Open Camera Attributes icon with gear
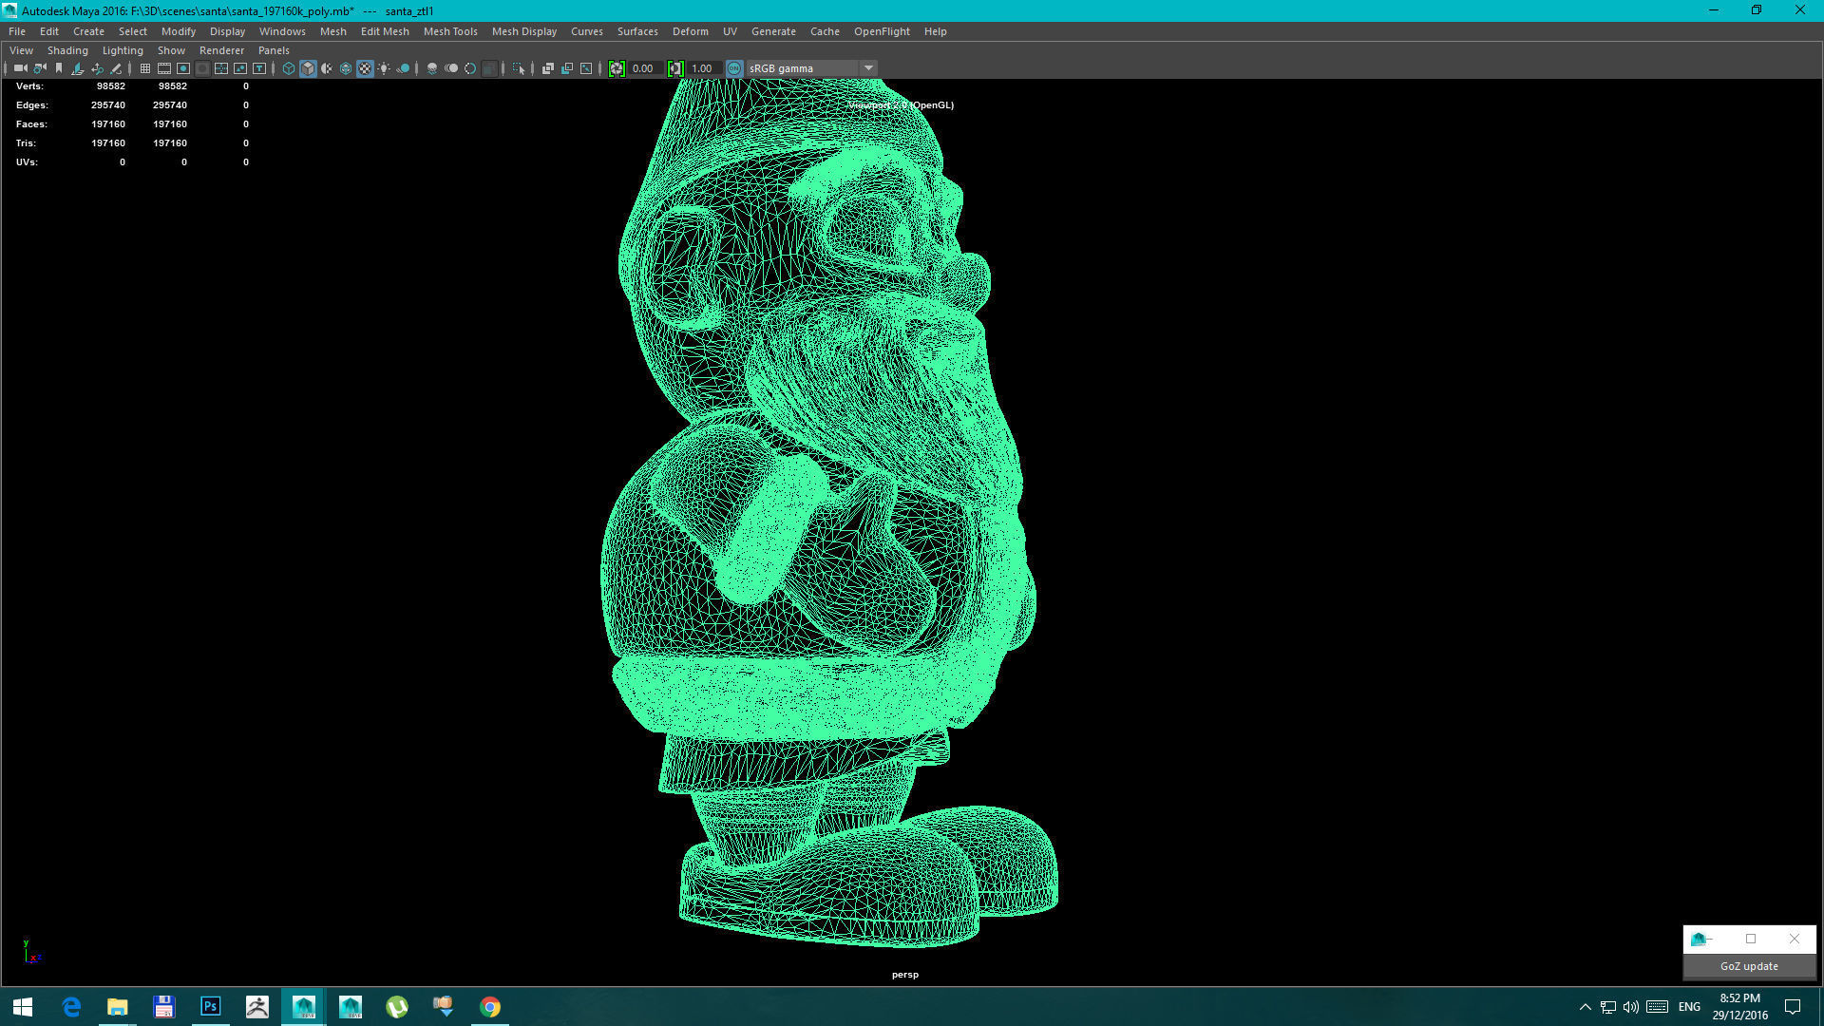Screen dimensions: 1824x1026 pos(40,68)
